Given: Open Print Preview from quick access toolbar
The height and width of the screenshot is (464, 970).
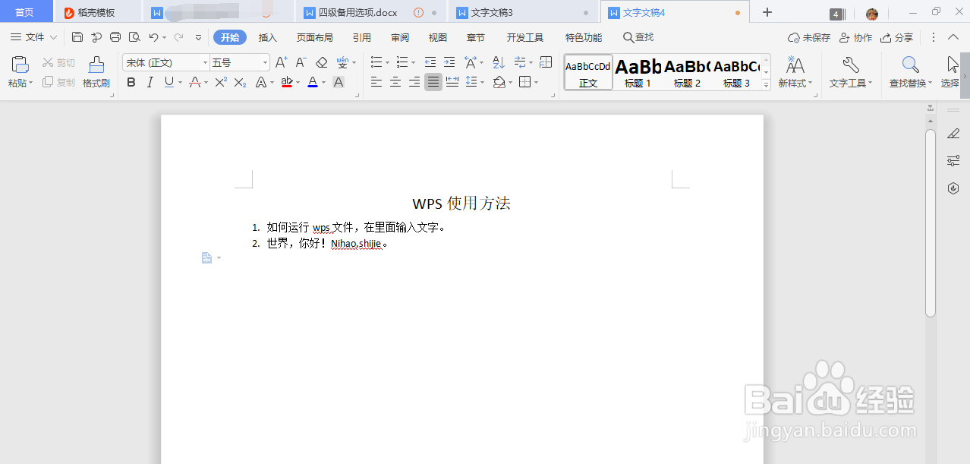Looking at the screenshot, I should click(x=134, y=37).
